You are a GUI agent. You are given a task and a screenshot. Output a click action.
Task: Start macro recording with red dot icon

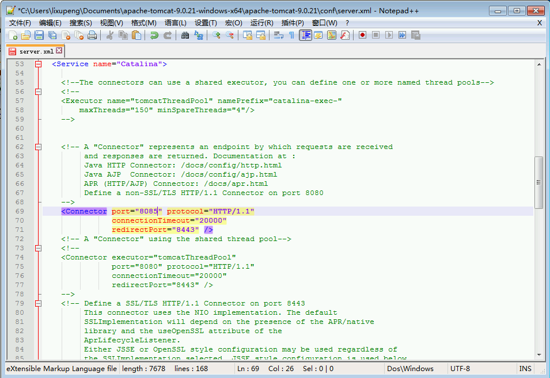pyautogui.click(x=363, y=35)
